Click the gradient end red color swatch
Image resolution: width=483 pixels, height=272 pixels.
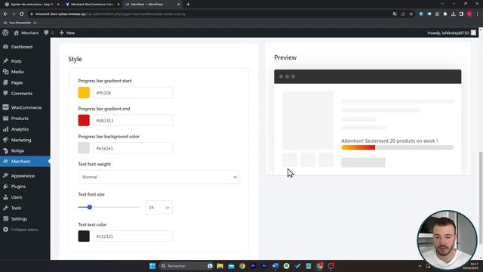point(84,120)
